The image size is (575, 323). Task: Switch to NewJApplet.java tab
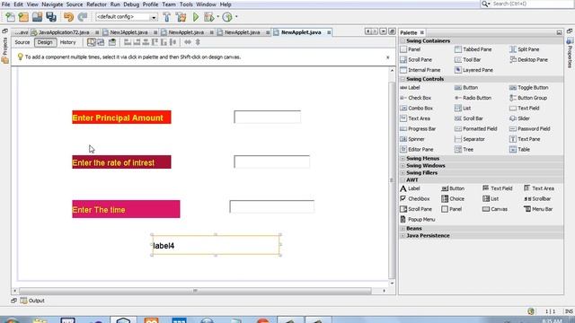point(129,32)
